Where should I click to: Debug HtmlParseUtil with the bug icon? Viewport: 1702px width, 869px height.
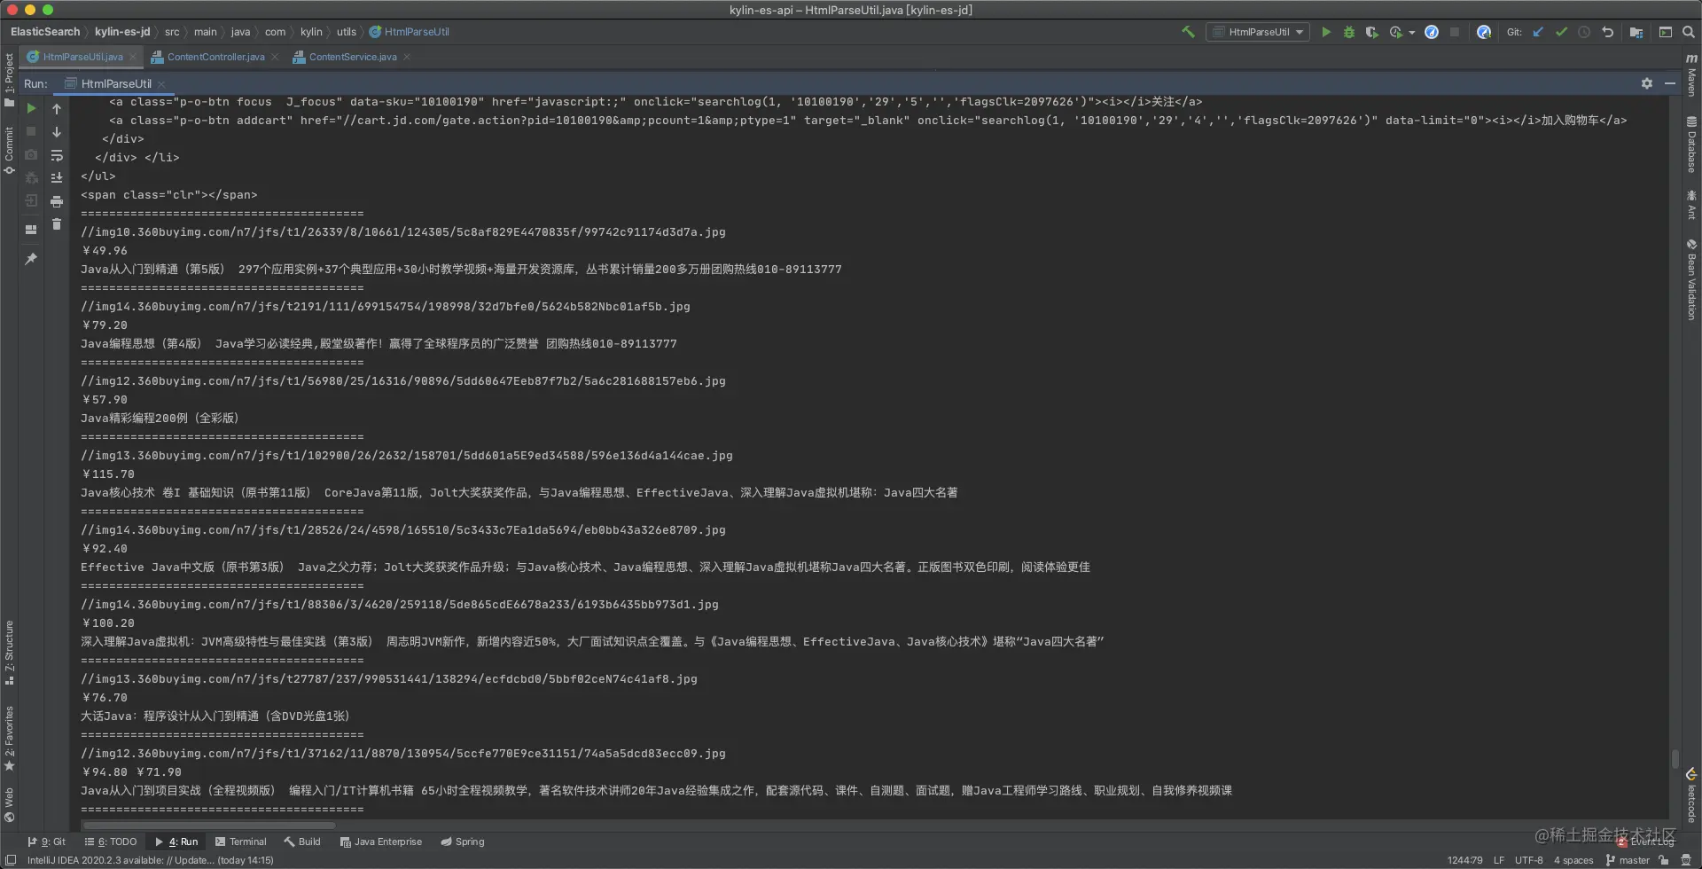pos(1349,32)
